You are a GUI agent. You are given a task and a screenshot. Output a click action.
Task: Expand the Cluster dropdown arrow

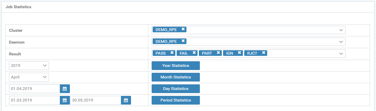point(341,30)
